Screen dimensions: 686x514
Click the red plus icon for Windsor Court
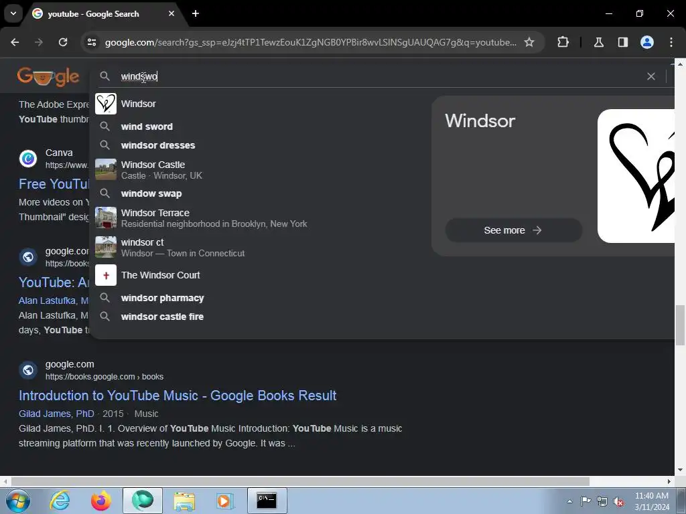106,275
